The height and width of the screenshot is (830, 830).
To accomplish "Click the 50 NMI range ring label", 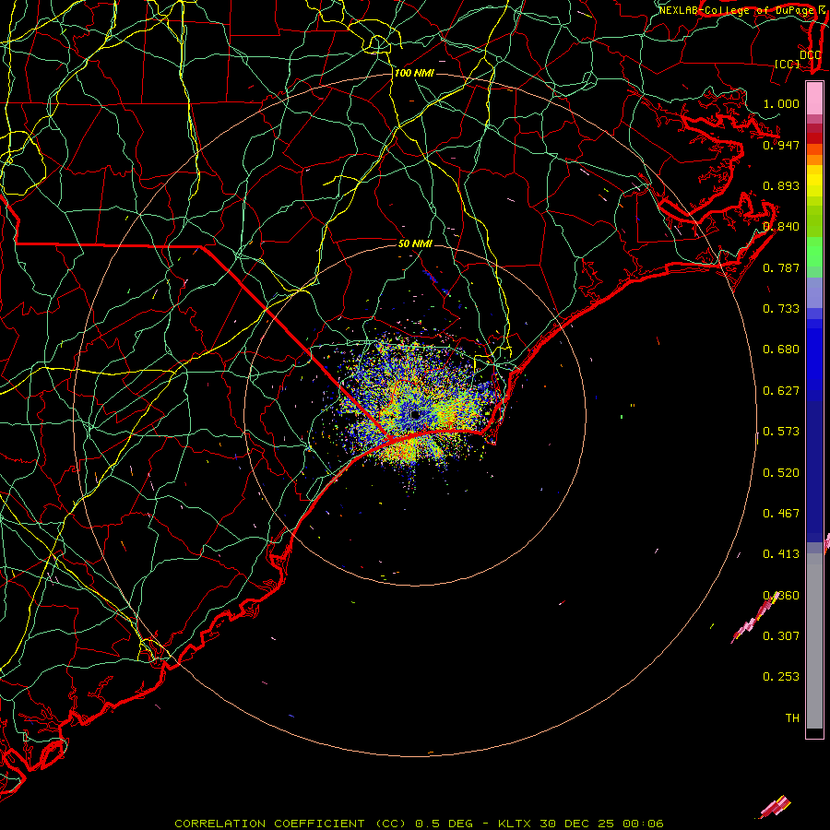I will 415,243.
